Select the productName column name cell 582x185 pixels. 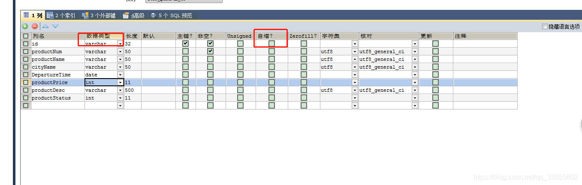57,59
